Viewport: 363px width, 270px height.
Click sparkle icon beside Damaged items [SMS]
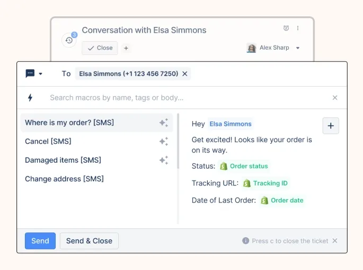(164, 160)
